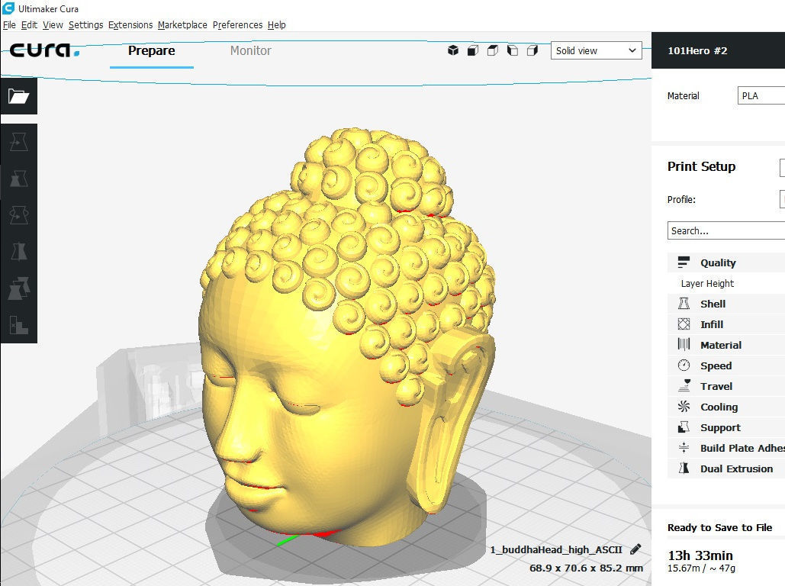Select the Move tool in left toolbar

pos(18,142)
